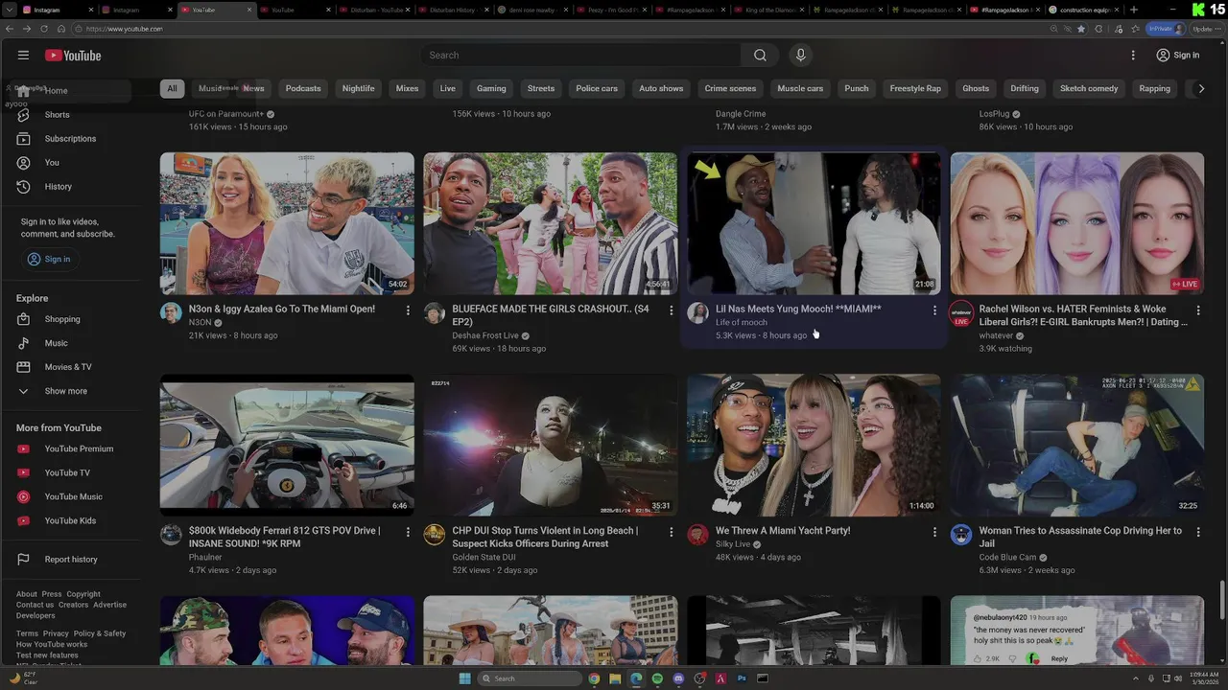Click Silky Live channel avatar

(697, 535)
